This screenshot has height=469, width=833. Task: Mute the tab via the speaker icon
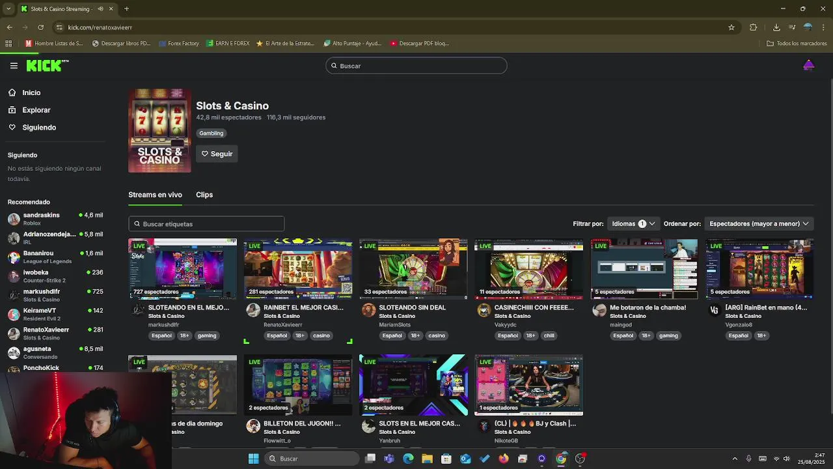point(100,9)
